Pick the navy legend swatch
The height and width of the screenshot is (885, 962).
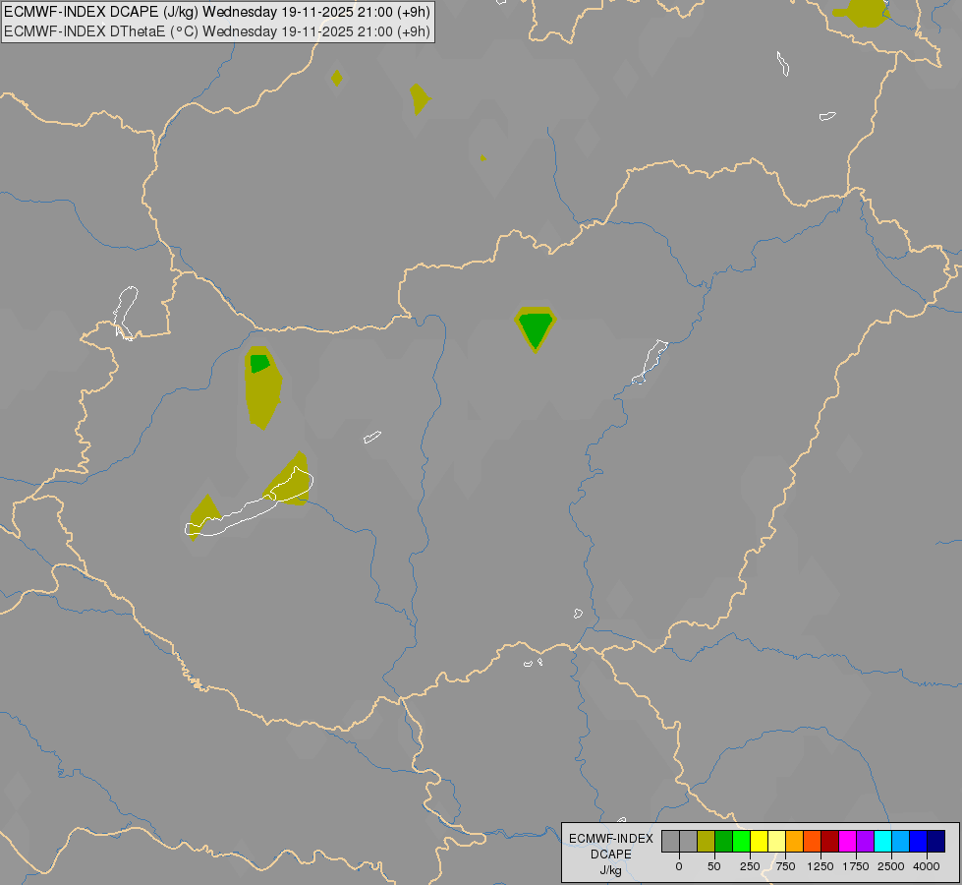click(936, 841)
